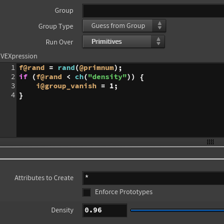224x224 pixels.
Task: Toggle the Enforce Prototypes checkbox
Action: (x=86, y=192)
